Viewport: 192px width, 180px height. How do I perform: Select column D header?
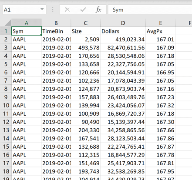[123, 23]
